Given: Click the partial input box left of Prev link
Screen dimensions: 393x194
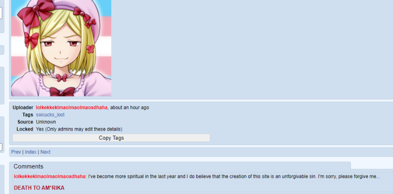Looking at the screenshot, I should 1,147.
